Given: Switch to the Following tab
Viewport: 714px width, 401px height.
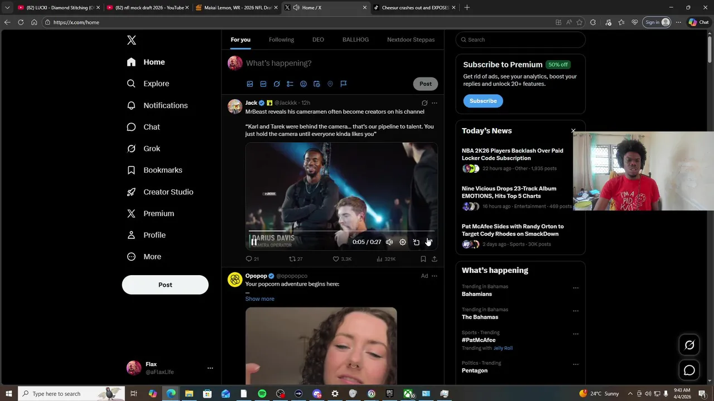Looking at the screenshot, I should coord(281,40).
